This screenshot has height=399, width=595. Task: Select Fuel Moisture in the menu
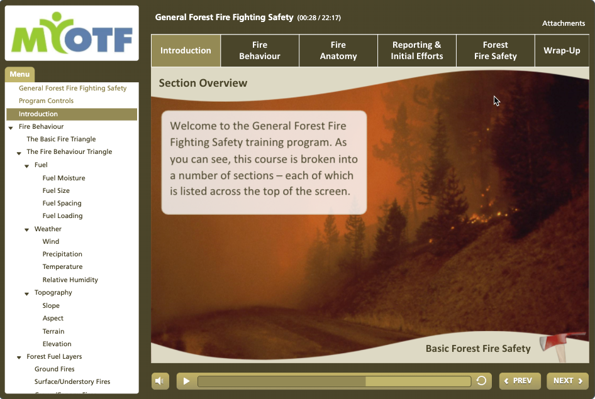coord(64,178)
